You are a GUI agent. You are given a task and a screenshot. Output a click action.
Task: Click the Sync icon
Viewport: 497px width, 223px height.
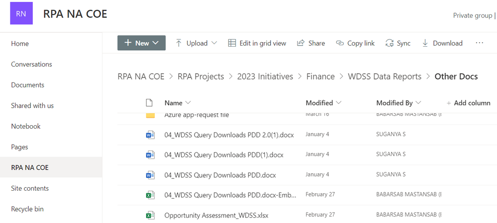coord(389,43)
